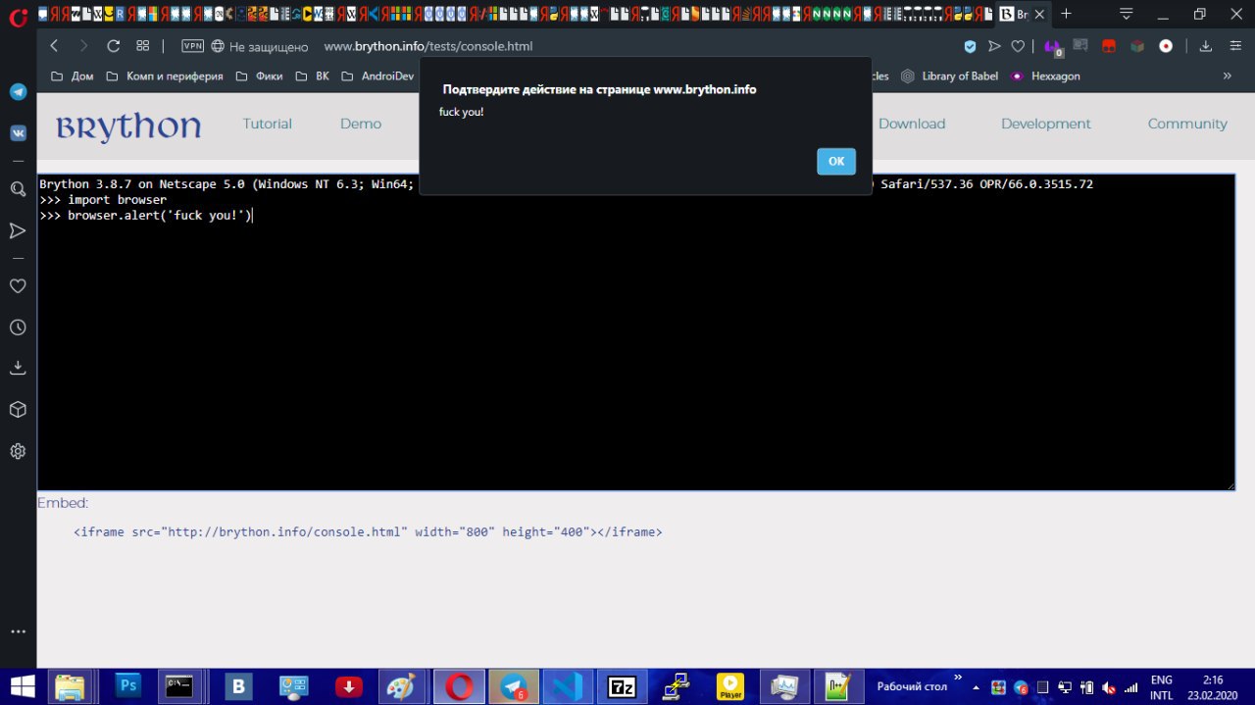Open bookmarks heart in the Opera sidebar
1255x705 pixels.
(x=18, y=286)
